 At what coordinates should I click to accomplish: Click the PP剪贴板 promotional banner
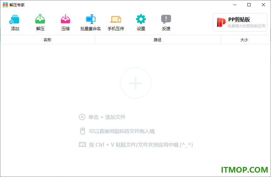(x=240, y=22)
